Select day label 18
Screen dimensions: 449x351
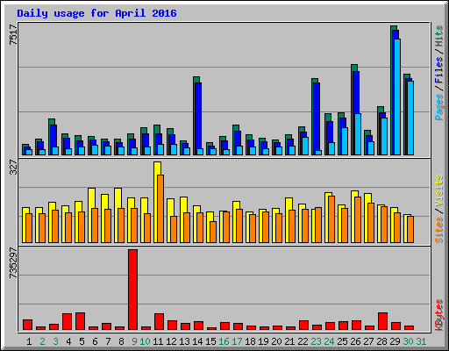point(250,341)
